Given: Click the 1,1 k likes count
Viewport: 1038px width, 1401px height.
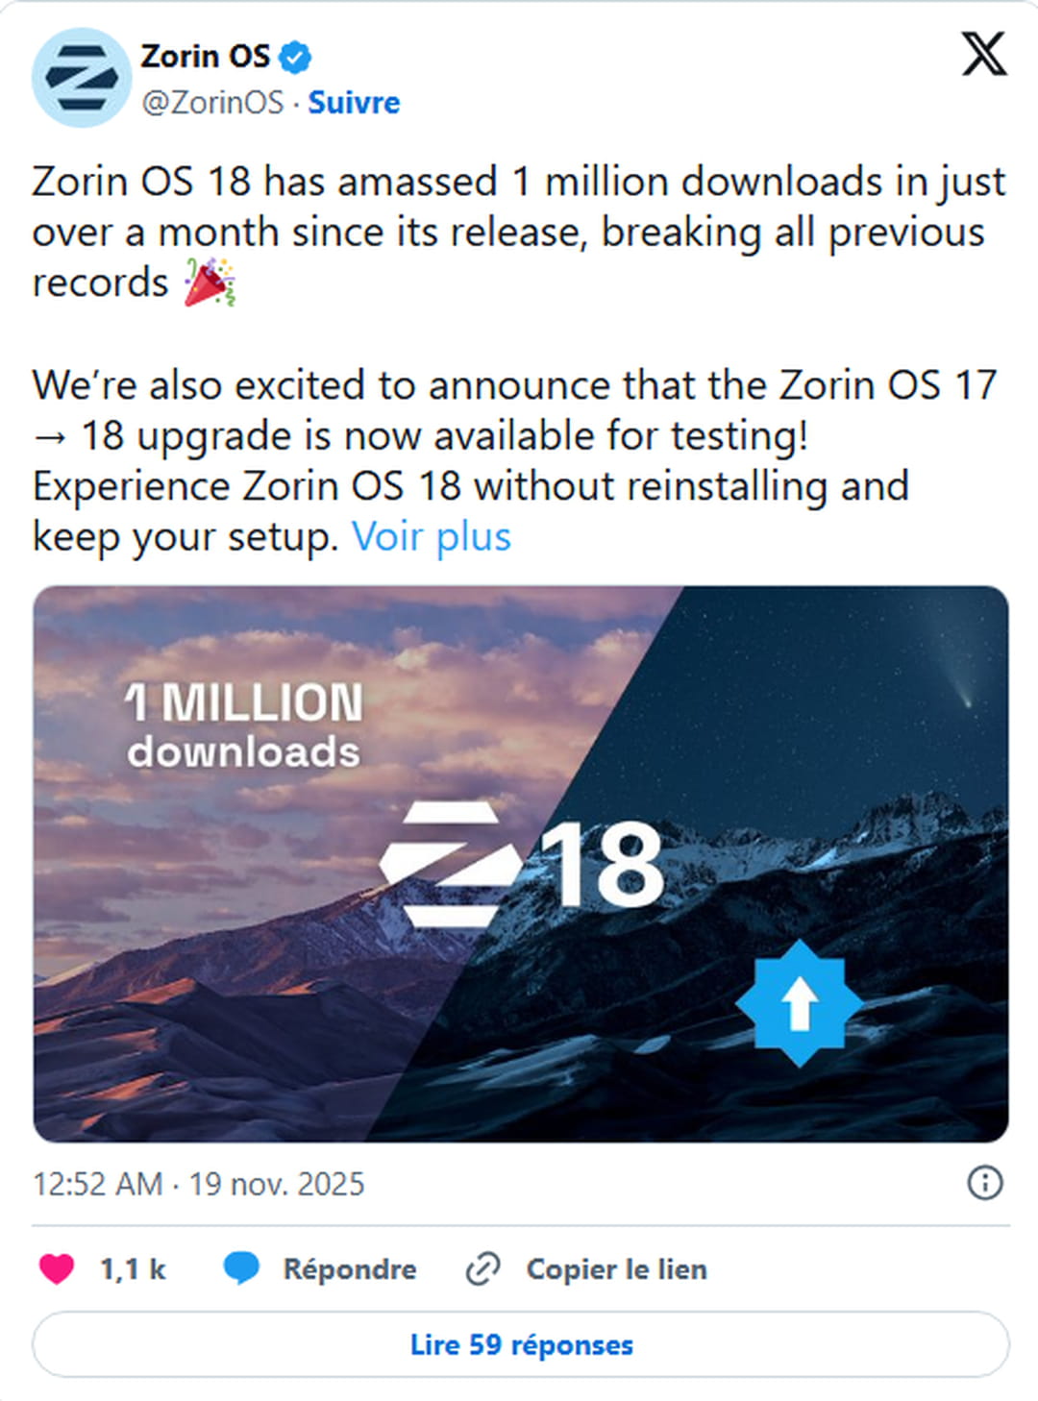Looking at the screenshot, I should 133,1269.
